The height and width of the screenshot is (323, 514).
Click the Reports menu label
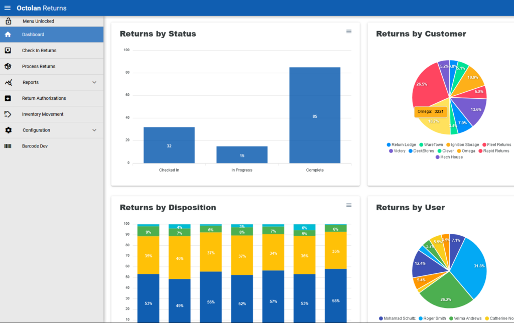(31, 82)
